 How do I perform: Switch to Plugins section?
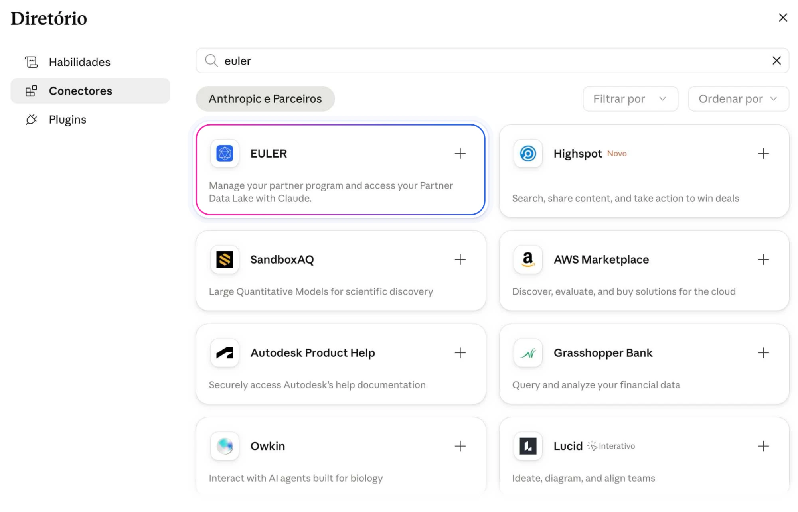click(90, 120)
